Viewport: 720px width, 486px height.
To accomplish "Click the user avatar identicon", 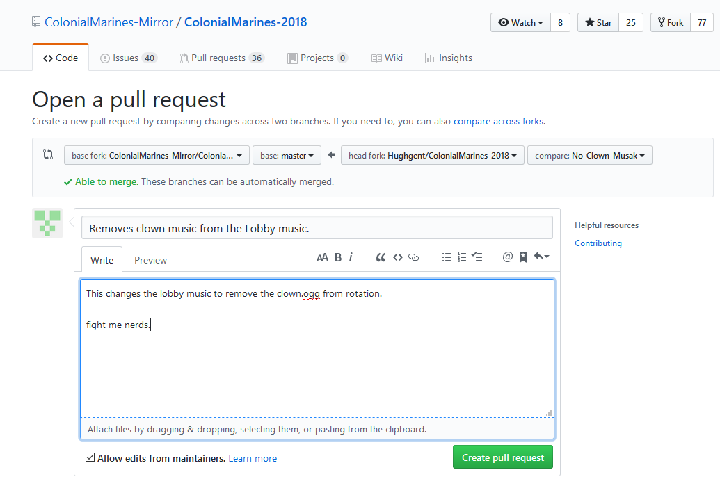I will 47,223.
